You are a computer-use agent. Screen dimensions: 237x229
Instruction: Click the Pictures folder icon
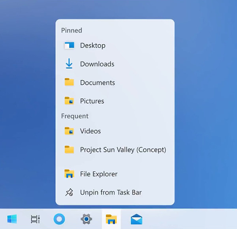[x=69, y=101]
